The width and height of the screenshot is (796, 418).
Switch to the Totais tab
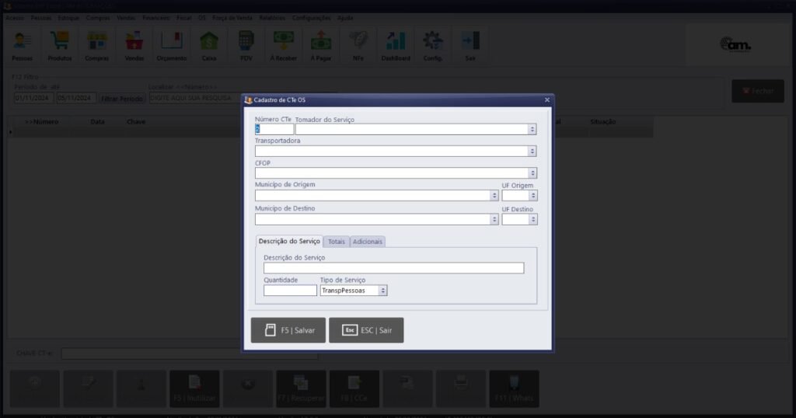(337, 242)
